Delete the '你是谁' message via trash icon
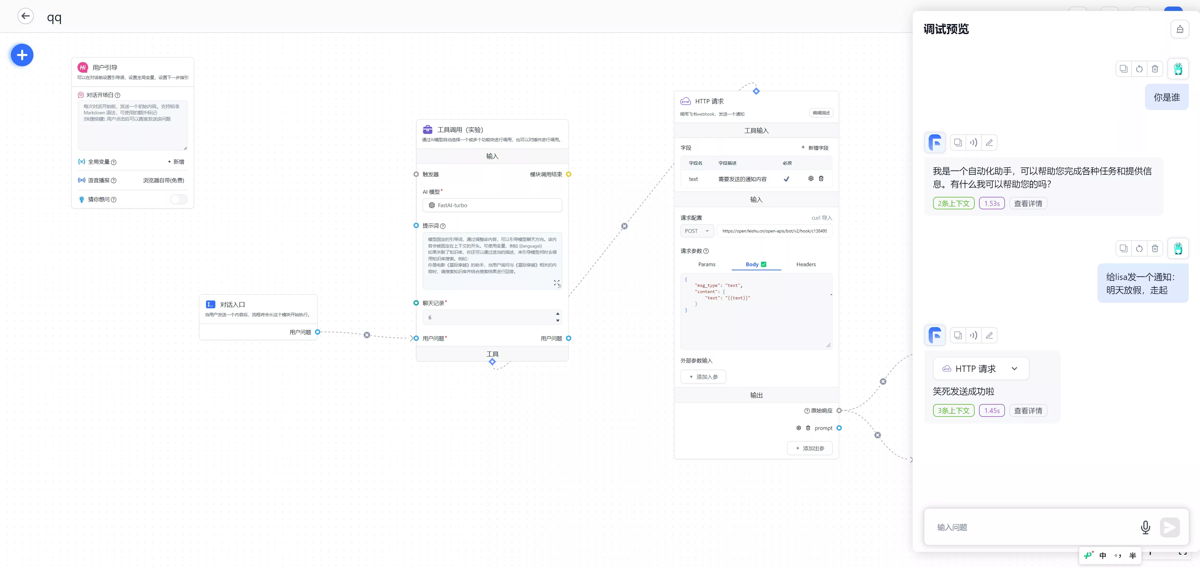The image size is (1200, 569). point(1155,69)
